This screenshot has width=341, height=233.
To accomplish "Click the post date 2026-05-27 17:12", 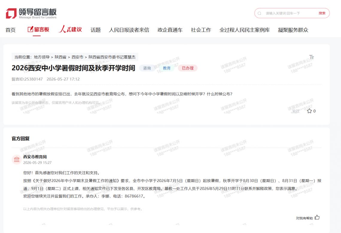I will point(63,79).
